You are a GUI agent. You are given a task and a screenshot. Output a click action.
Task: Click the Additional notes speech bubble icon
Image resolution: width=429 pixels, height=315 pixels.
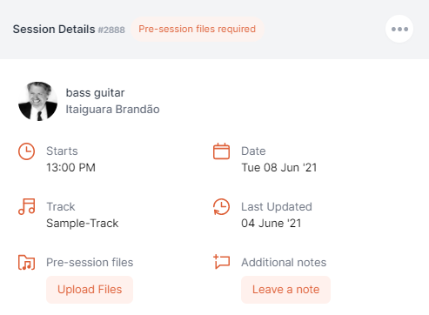pyautogui.click(x=221, y=262)
